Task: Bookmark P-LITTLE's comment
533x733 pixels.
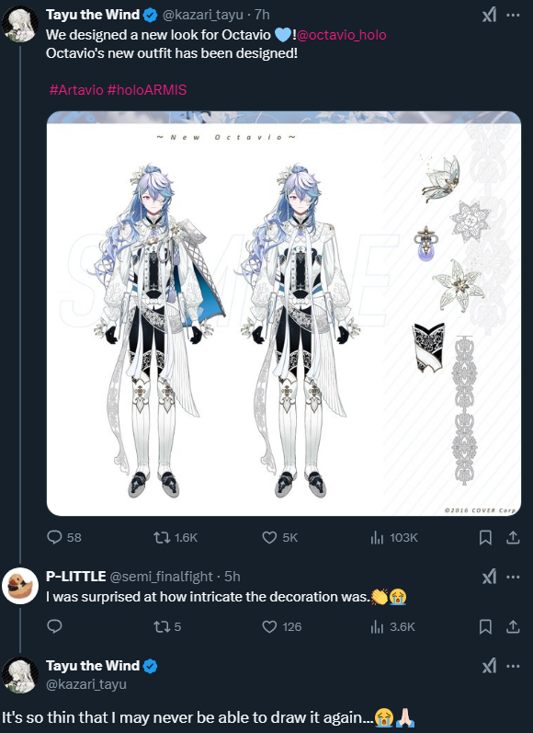Action: tap(485, 626)
